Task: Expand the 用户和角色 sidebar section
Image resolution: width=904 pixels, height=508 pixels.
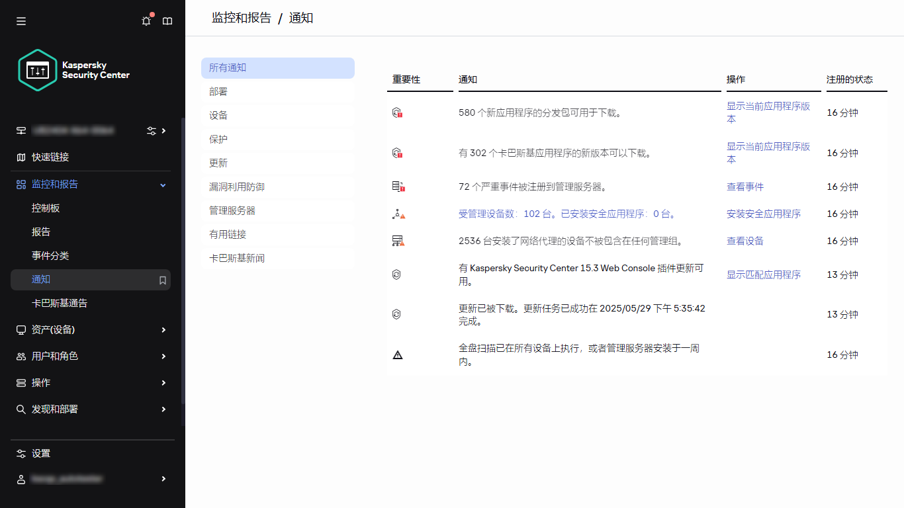Action: tap(163, 356)
